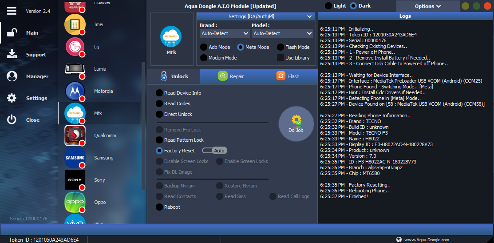Select the Samsung brand icon
Image resolution: width=494 pixels, height=243 pixels.
[75, 158]
